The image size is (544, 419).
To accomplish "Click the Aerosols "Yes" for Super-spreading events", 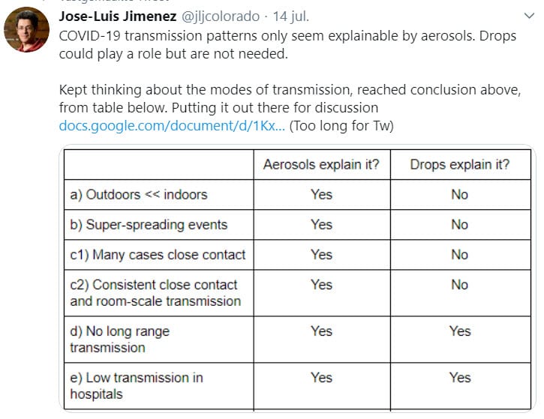I will click(322, 225).
